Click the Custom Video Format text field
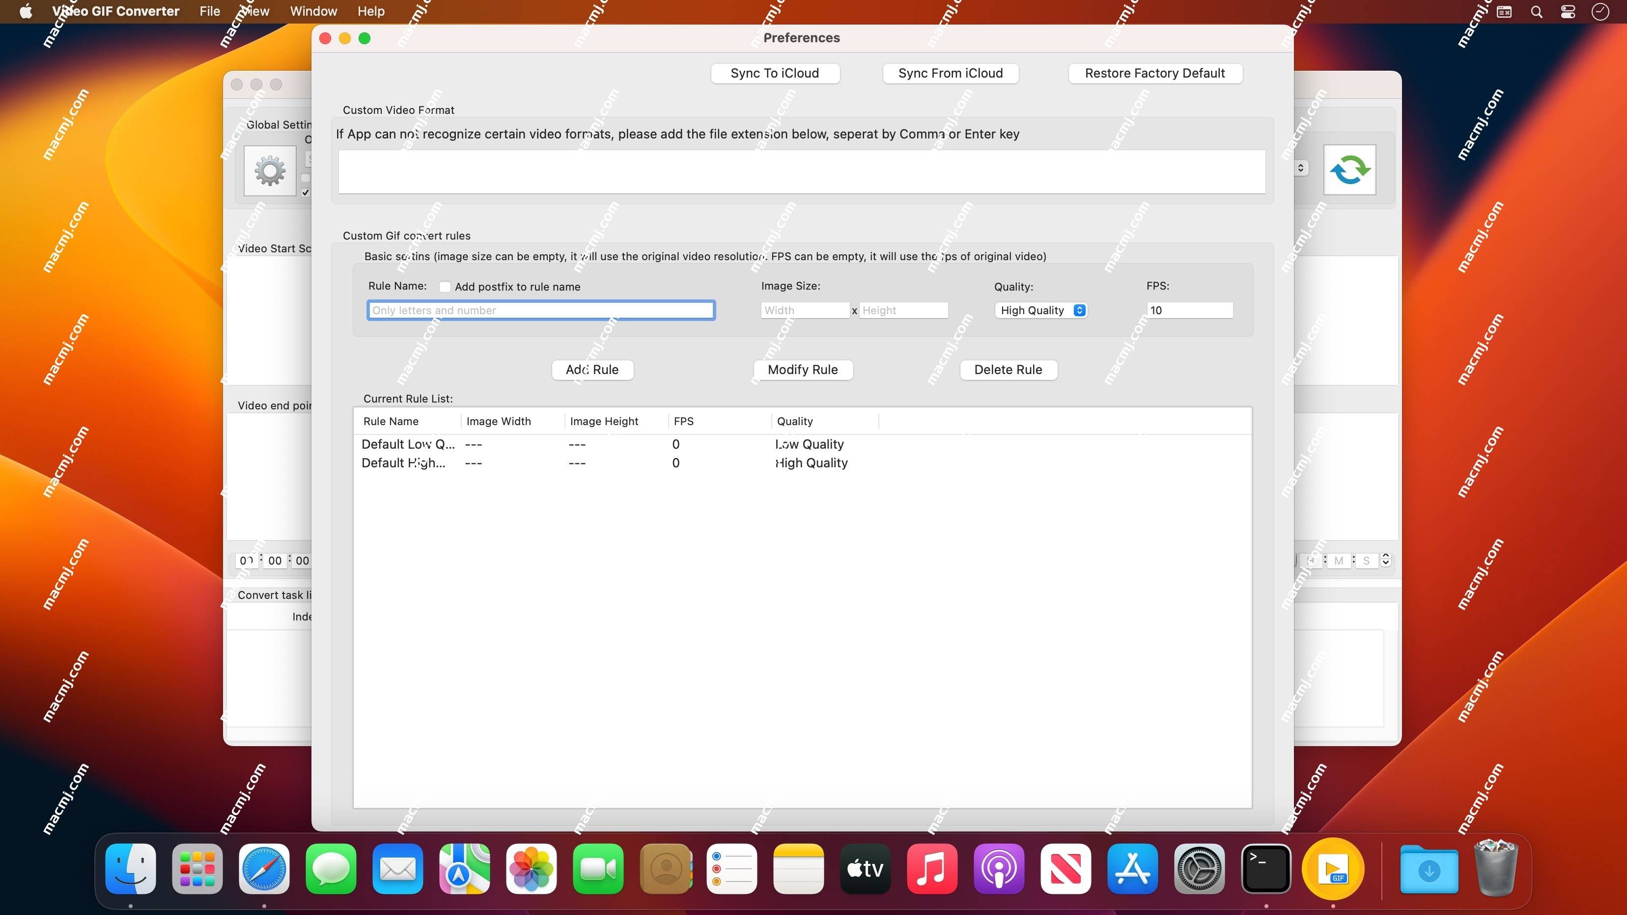Screen dimensions: 1627x915 click(801, 171)
